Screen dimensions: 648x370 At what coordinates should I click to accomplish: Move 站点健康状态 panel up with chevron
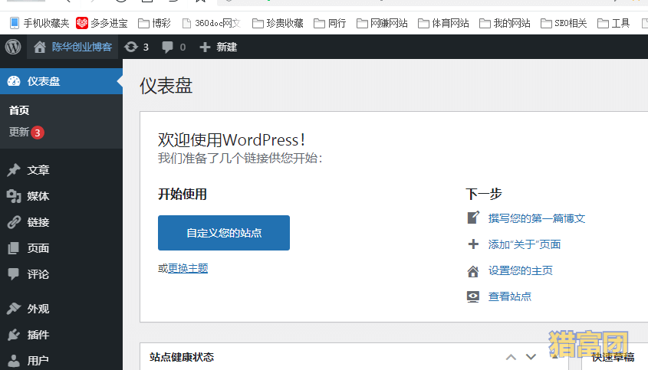click(x=511, y=357)
